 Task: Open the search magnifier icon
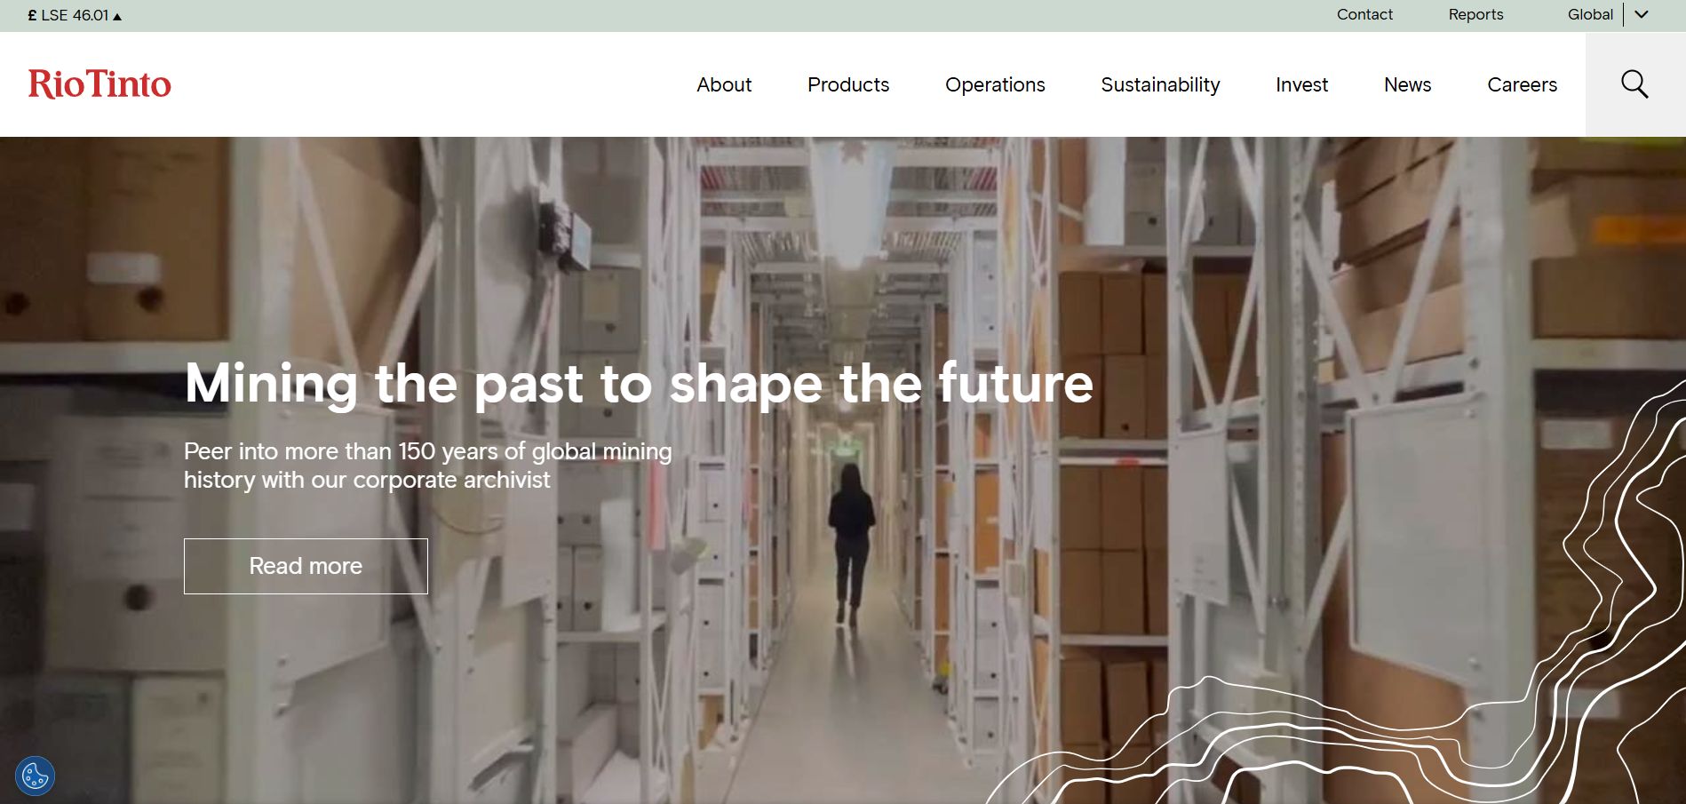(x=1634, y=84)
